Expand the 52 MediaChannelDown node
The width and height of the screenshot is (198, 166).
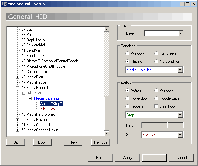pyautogui.click(x=17, y=130)
